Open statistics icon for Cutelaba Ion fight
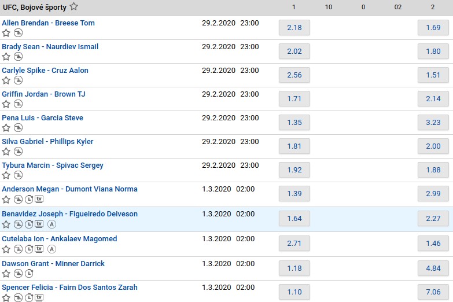Image resolution: width=453 pixels, height=302 pixels. 18,249
